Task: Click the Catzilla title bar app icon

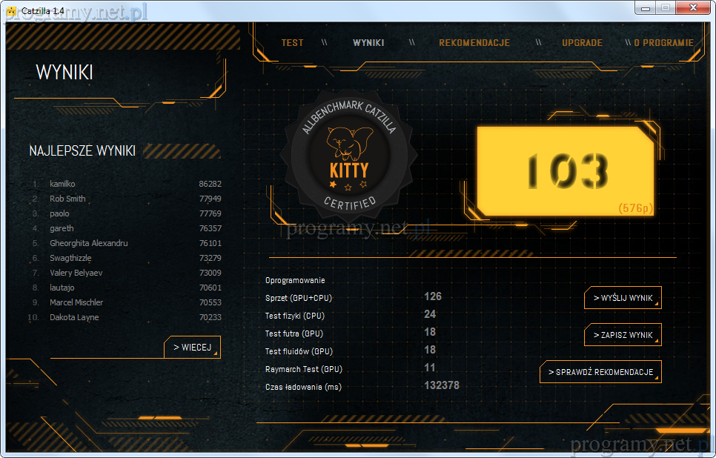Action: pyautogui.click(x=11, y=8)
